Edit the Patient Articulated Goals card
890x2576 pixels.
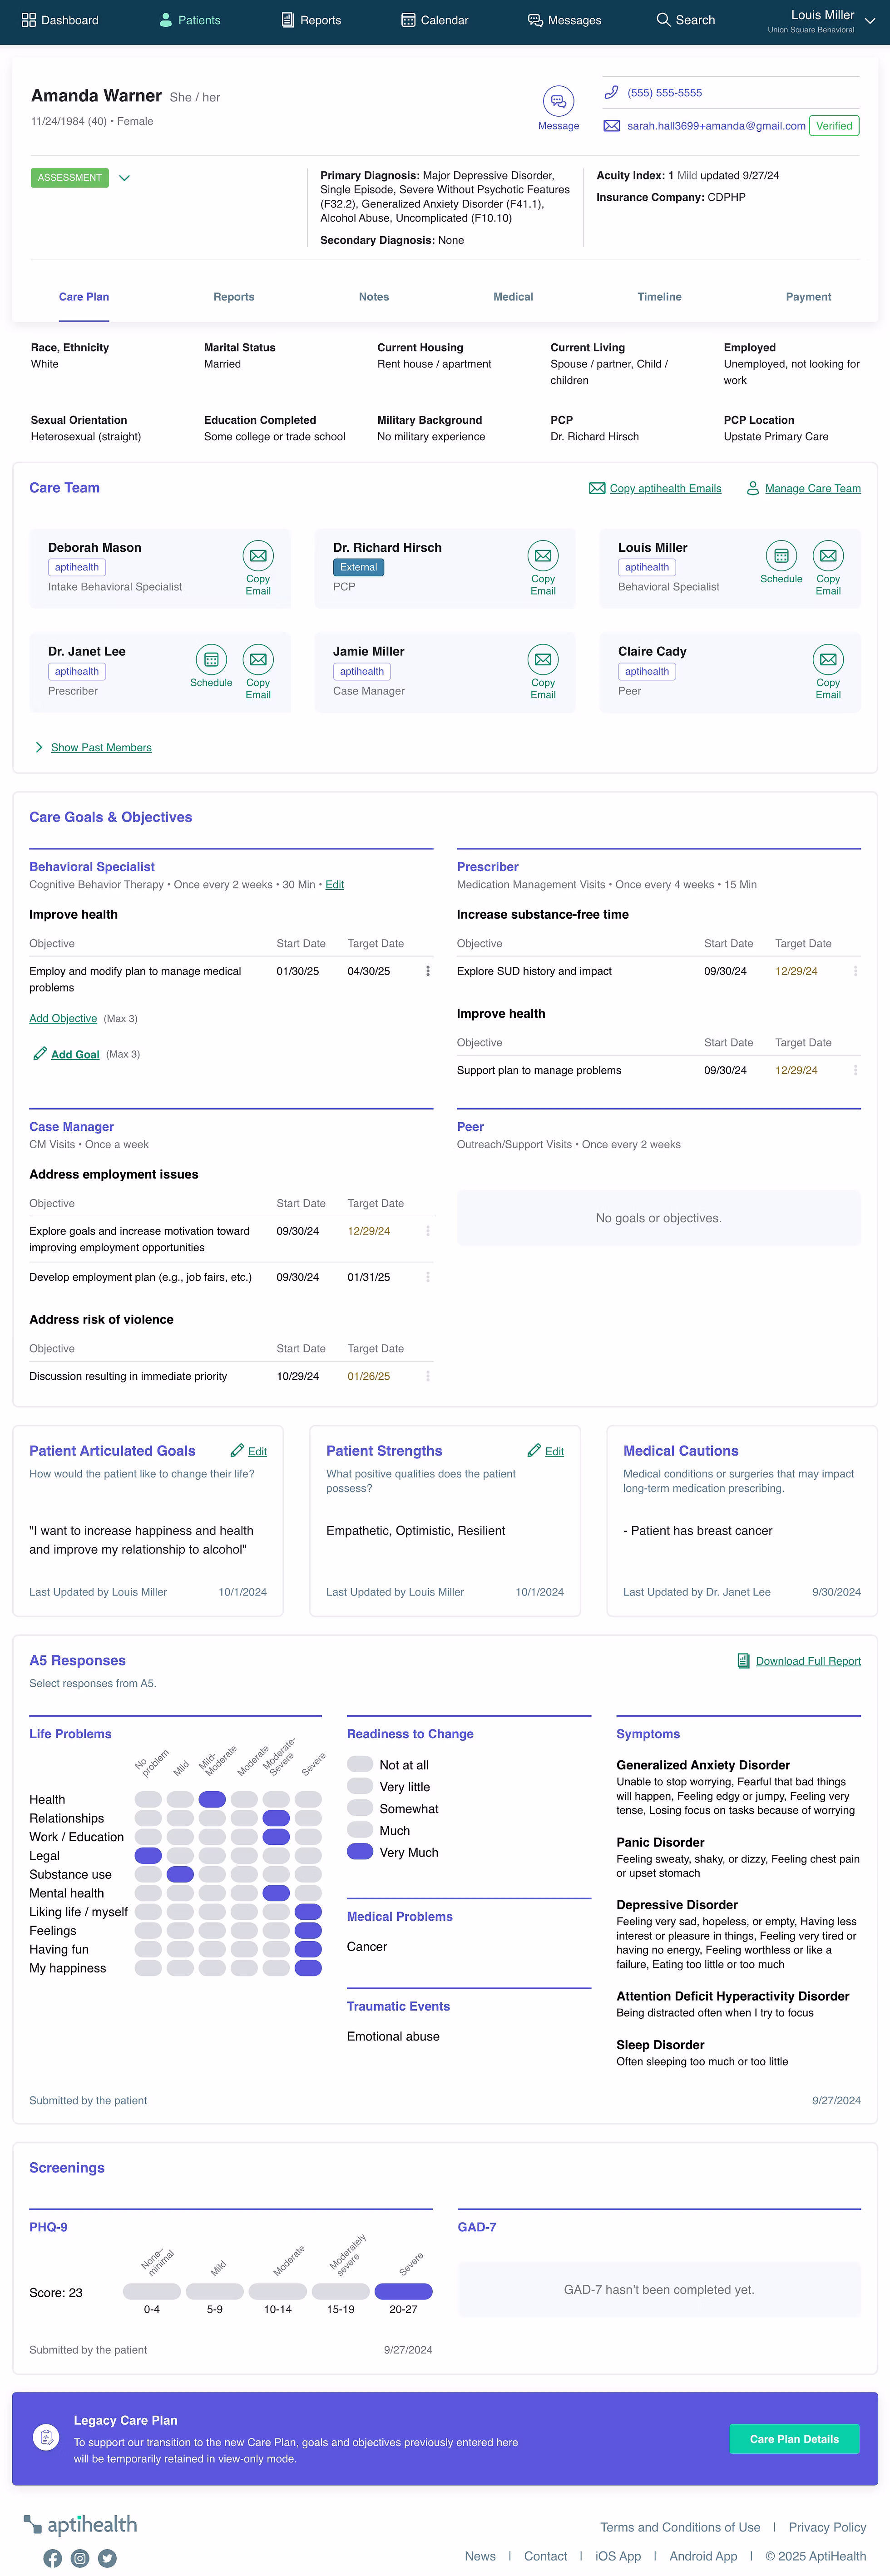tap(249, 1451)
